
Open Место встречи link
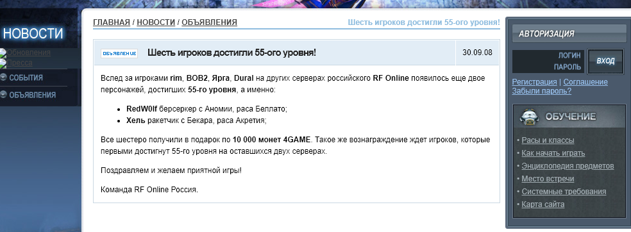coord(548,179)
